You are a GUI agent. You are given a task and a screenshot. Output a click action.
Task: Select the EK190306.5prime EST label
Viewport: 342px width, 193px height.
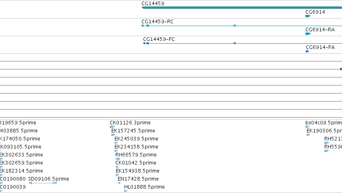pyautogui.click(x=324, y=131)
